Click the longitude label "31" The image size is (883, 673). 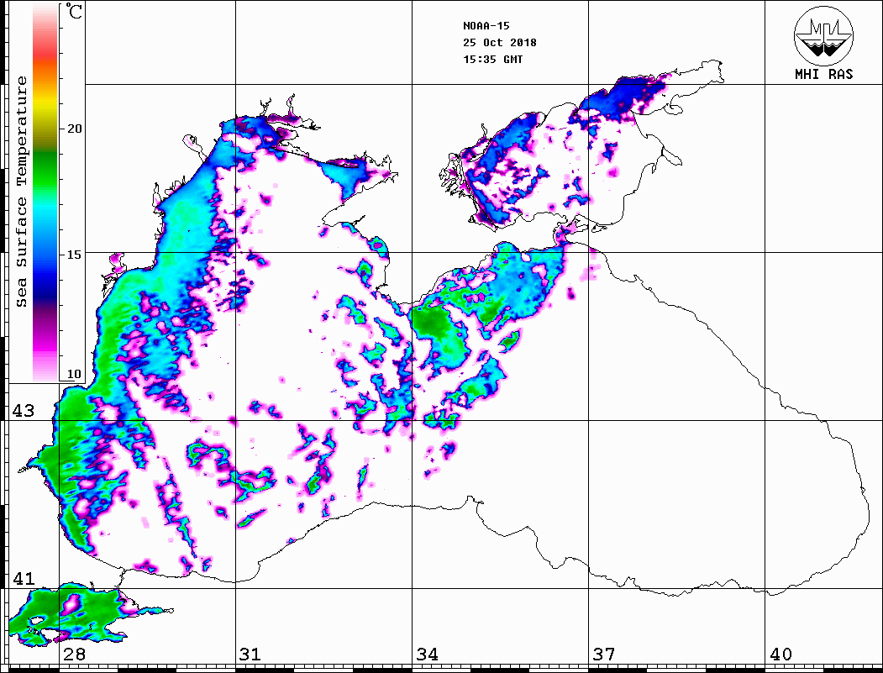pyautogui.click(x=250, y=655)
